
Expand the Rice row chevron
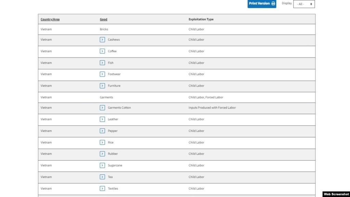102,143
